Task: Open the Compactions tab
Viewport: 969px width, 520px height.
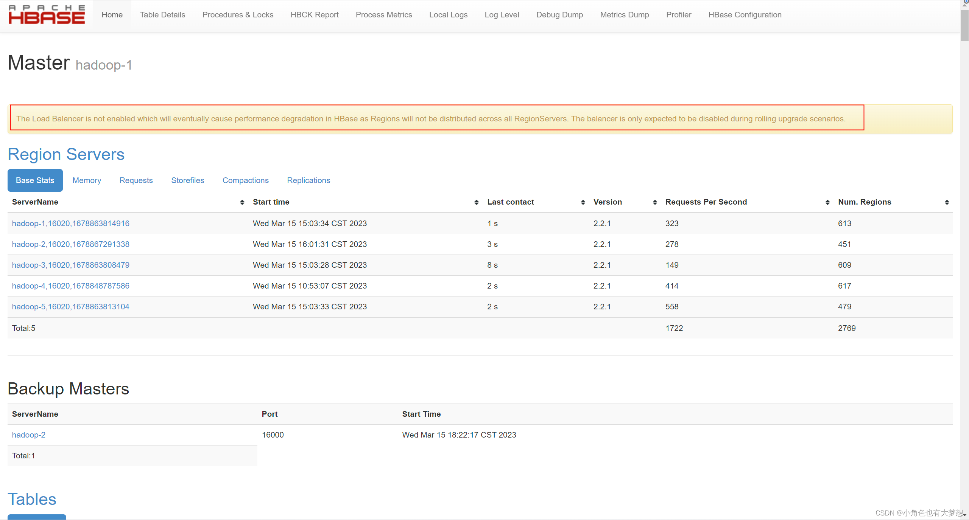Action: pyautogui.click(x=245, y=180)
